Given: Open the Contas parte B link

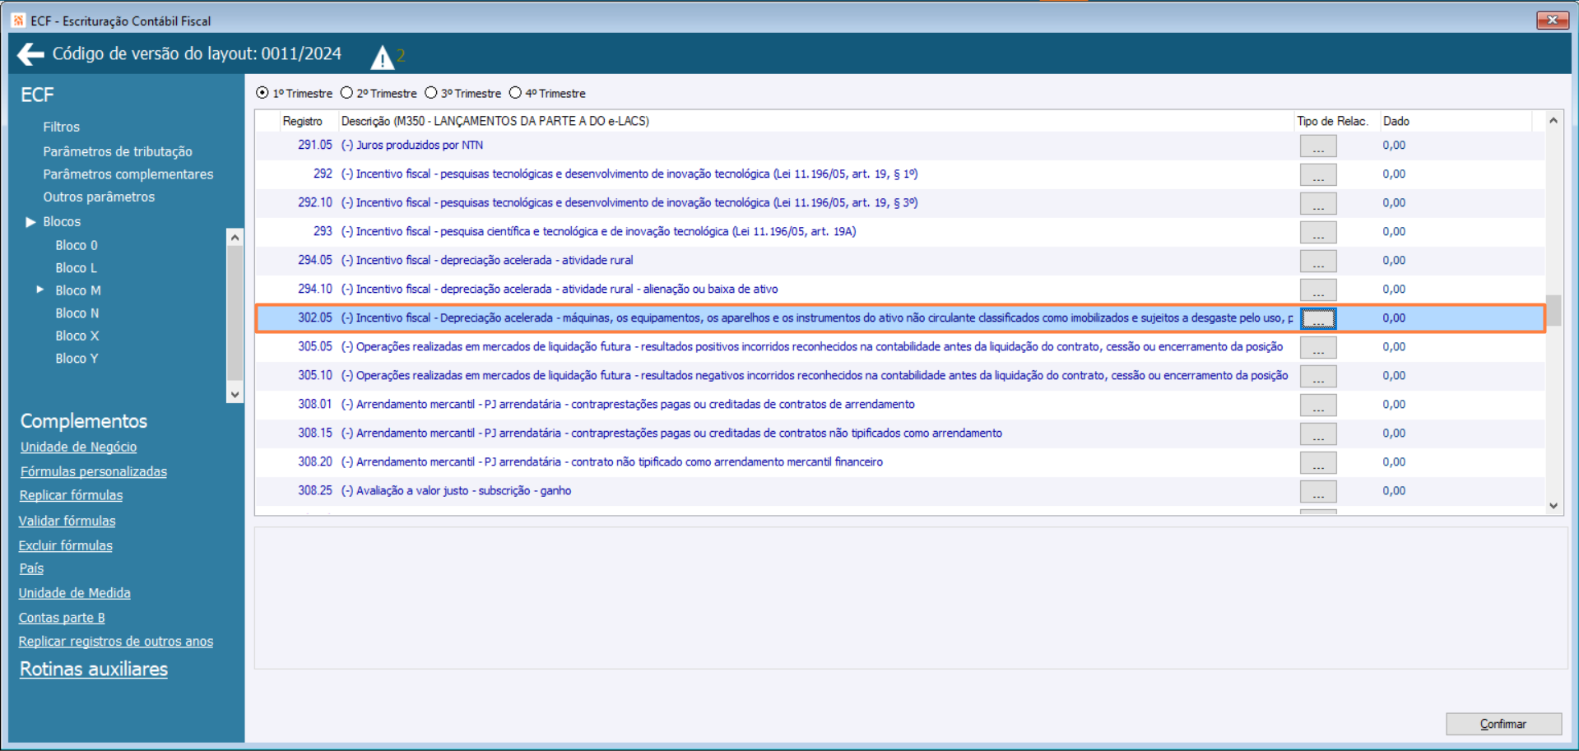Looking at the screenshot, I should pos(62,618).
